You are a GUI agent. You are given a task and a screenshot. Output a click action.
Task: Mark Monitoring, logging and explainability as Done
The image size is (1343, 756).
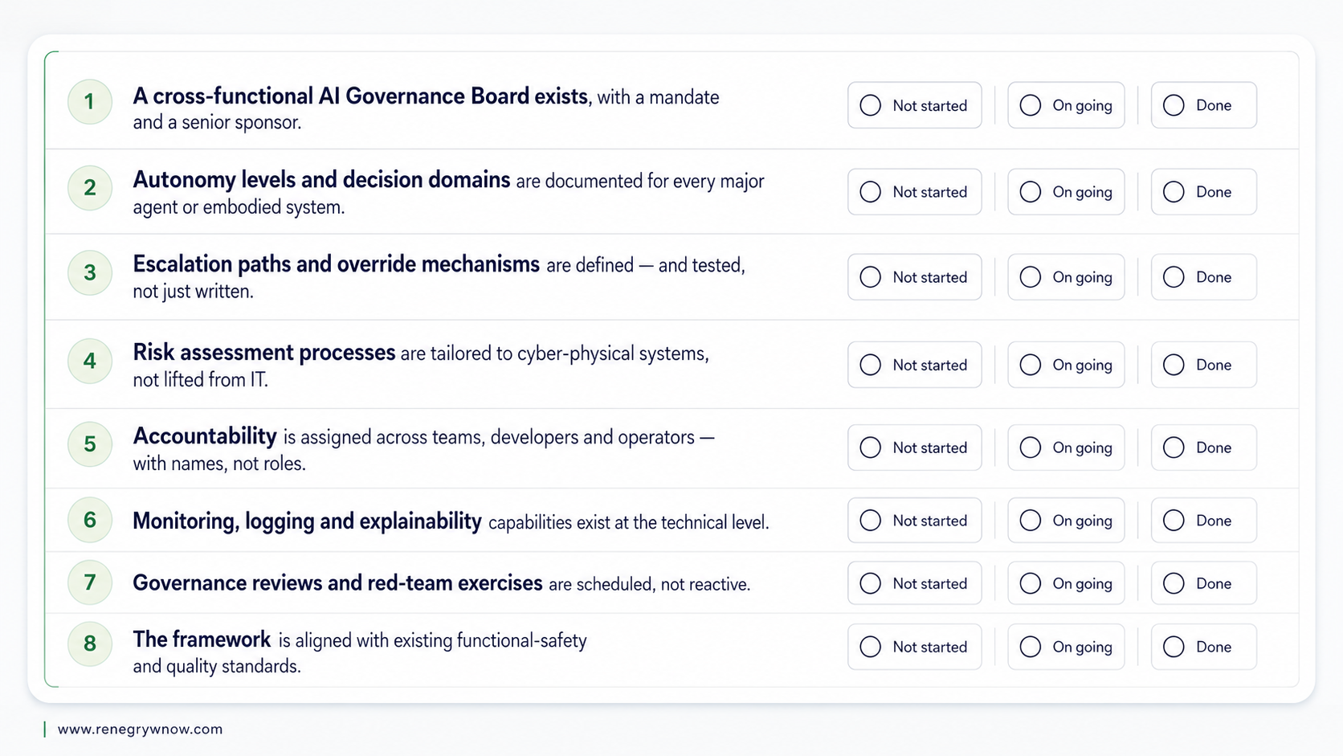pos(1203,521)
